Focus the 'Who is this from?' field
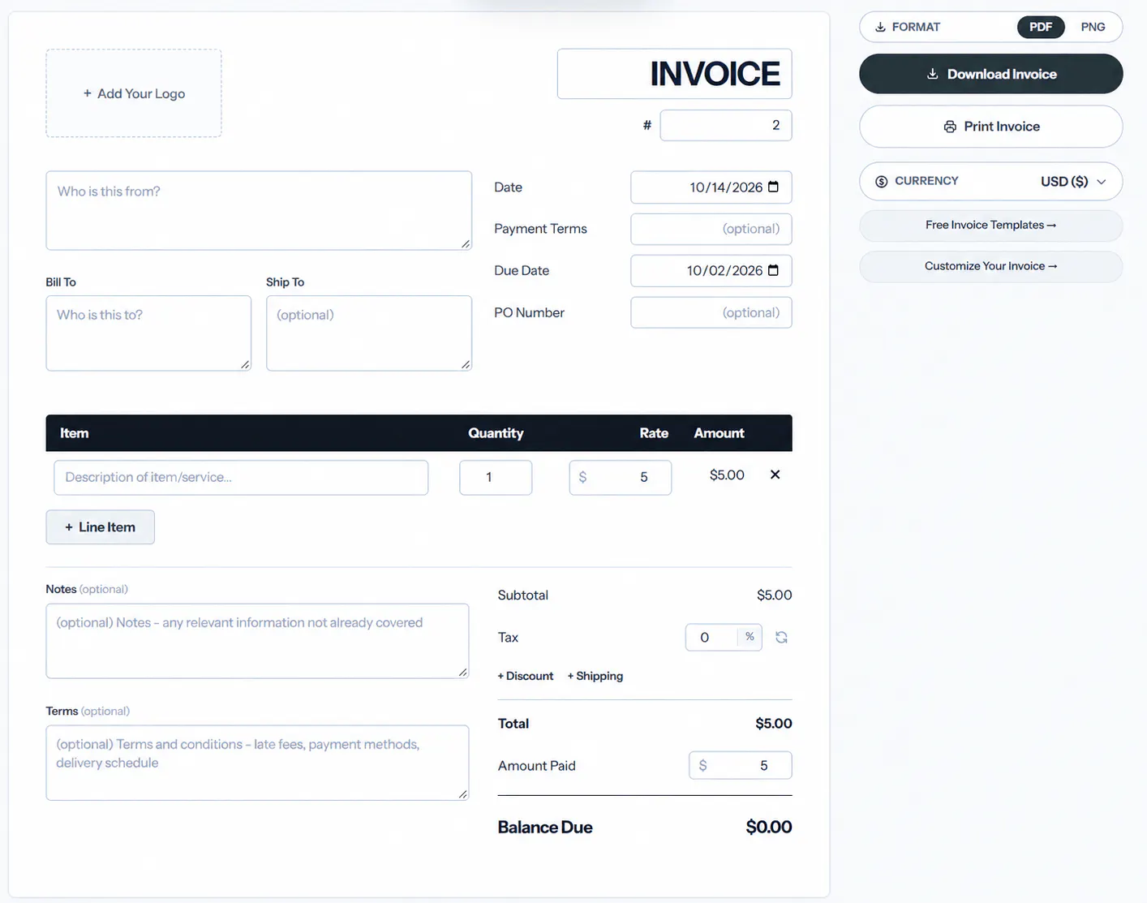This screenshot has width=1147, height=903. [259, 210]
